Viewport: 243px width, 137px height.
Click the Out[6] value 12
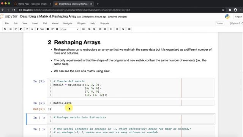click(x=50, y=109)
